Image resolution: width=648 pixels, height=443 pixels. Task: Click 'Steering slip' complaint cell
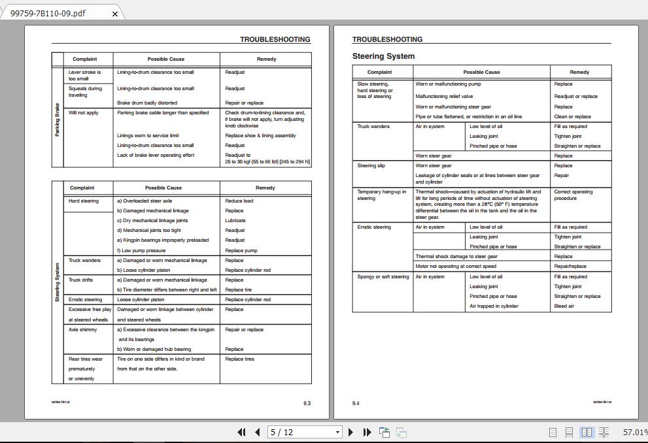371,165
